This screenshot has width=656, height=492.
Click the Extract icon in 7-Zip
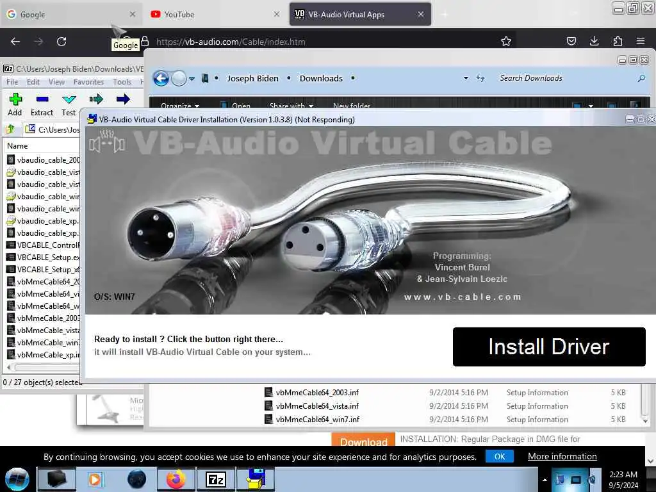point(42,99)
